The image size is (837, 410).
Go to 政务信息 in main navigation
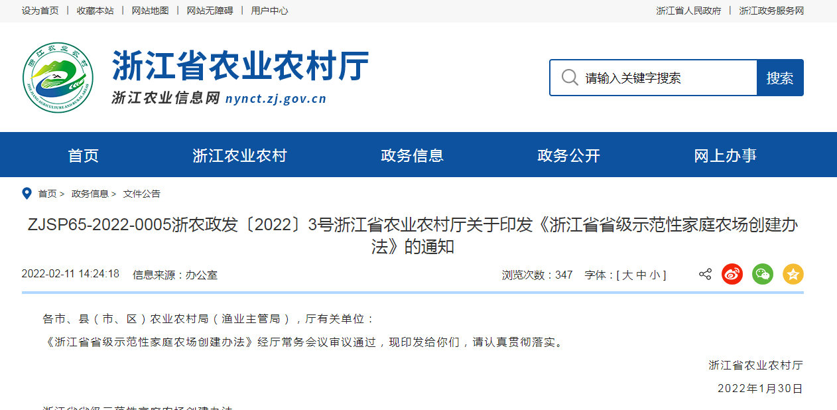[412, 155]
